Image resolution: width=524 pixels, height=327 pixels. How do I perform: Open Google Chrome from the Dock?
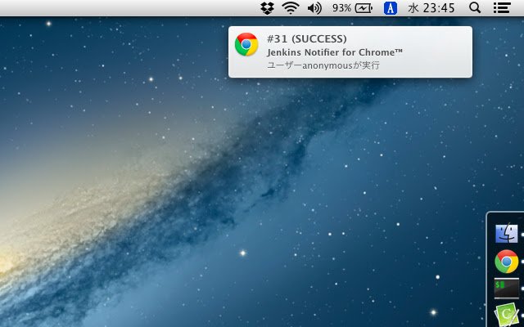coord(507,262)
